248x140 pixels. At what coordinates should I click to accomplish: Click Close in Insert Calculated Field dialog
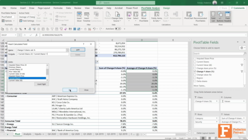(86, 90)
